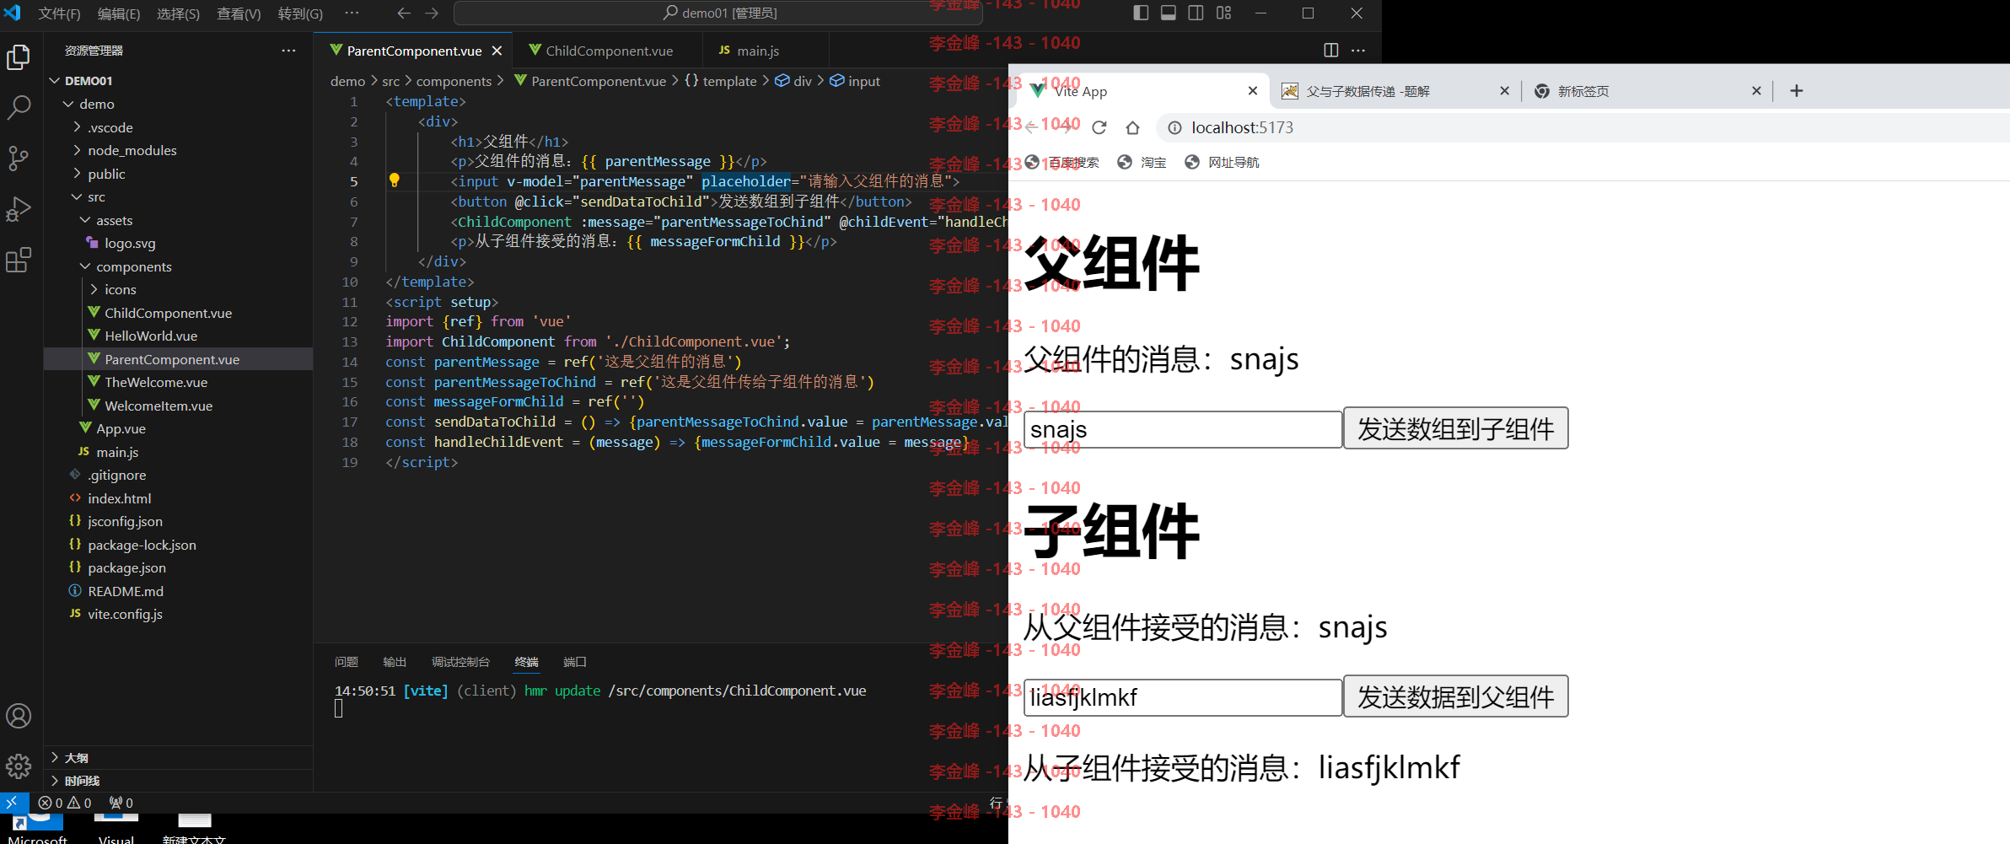
Task: Toggle the bottom panel layout icon
Action: click(x=1169, y=13)
